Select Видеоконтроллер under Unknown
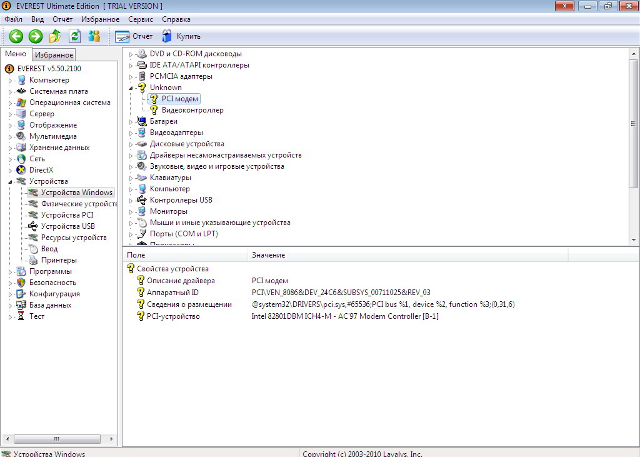Screen dimensions: 640x457 (192, 110)
